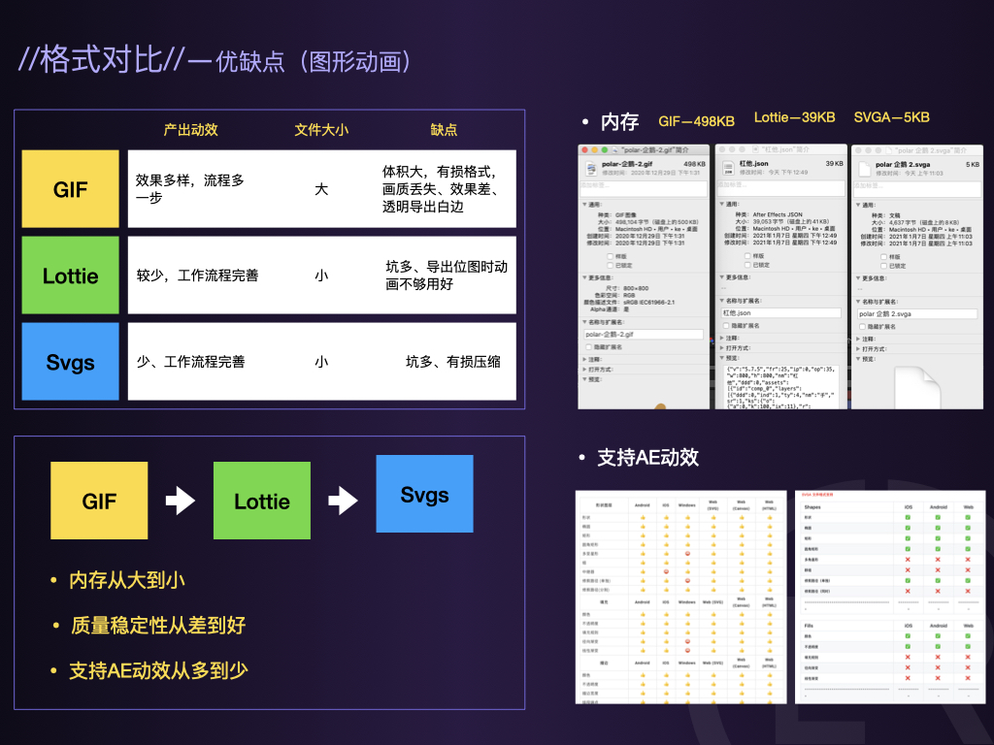Click the JSON file icon in 杠他.json info window
994x745 pixels.
click(728, 168)
